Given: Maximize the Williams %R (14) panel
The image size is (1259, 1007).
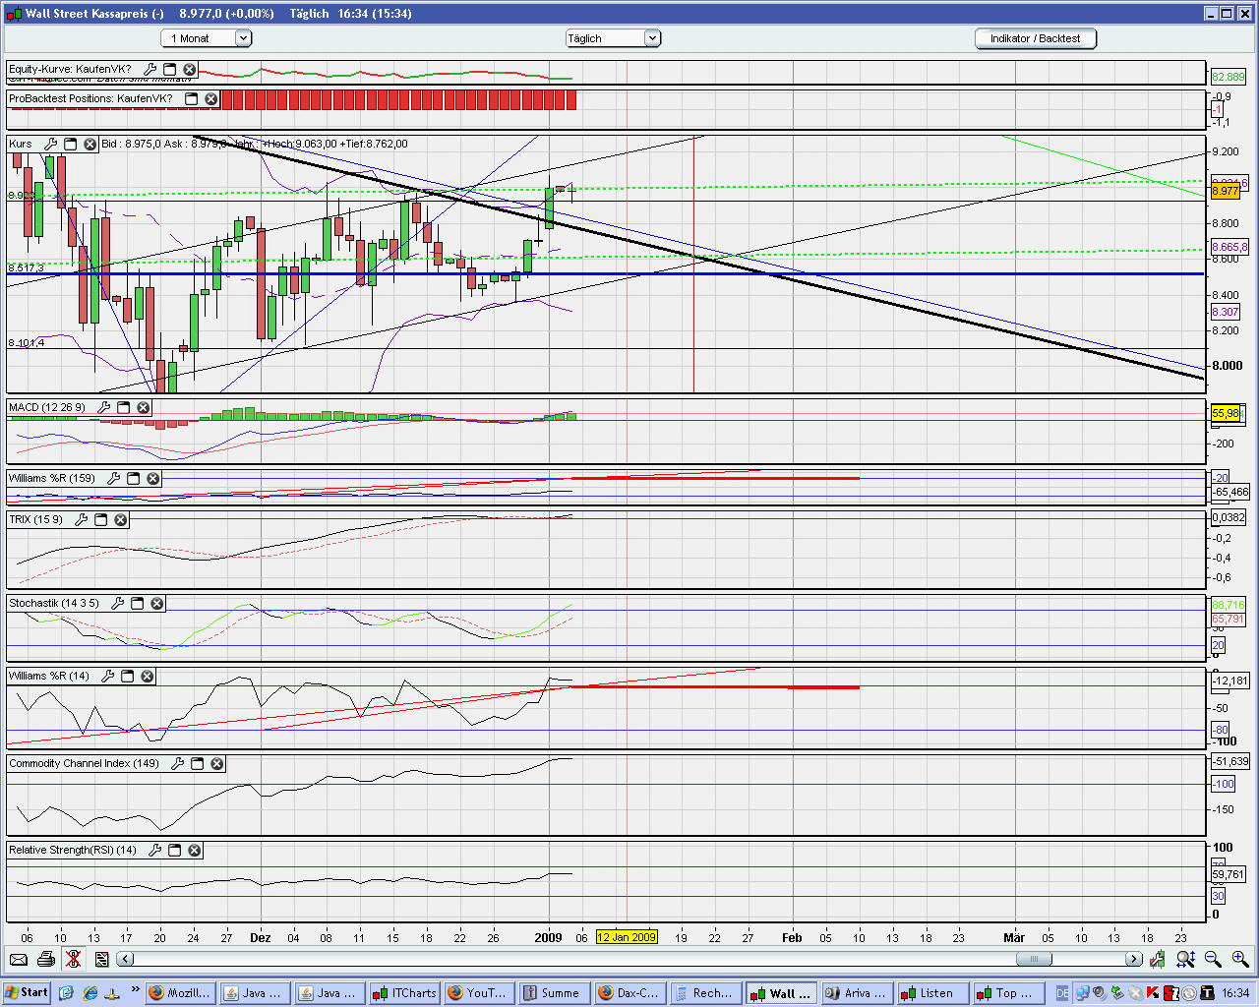Looking at the screenshot, I should 127,676.
